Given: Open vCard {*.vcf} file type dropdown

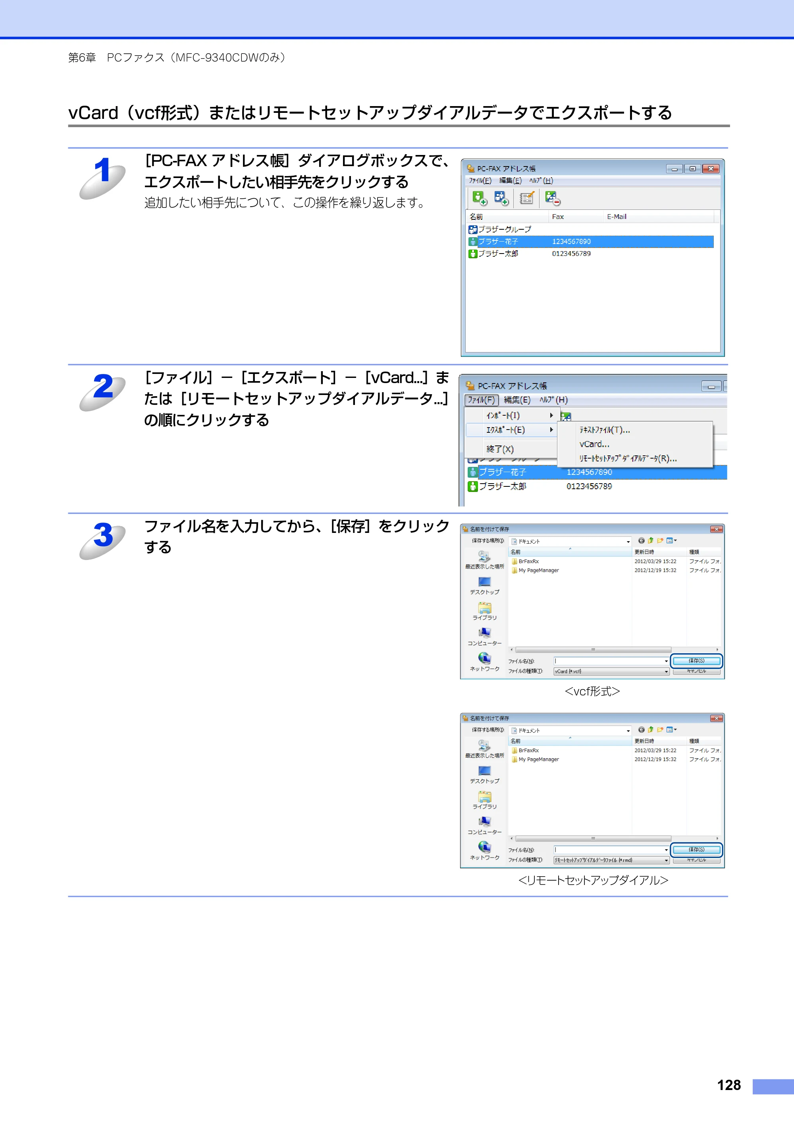Looking at the screenshot, I should coord(611,671).
